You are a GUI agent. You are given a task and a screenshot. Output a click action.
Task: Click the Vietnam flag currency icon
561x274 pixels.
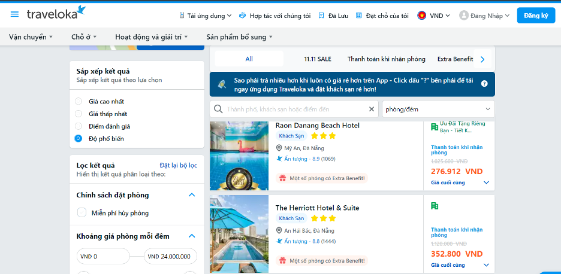tap(422, 16)
